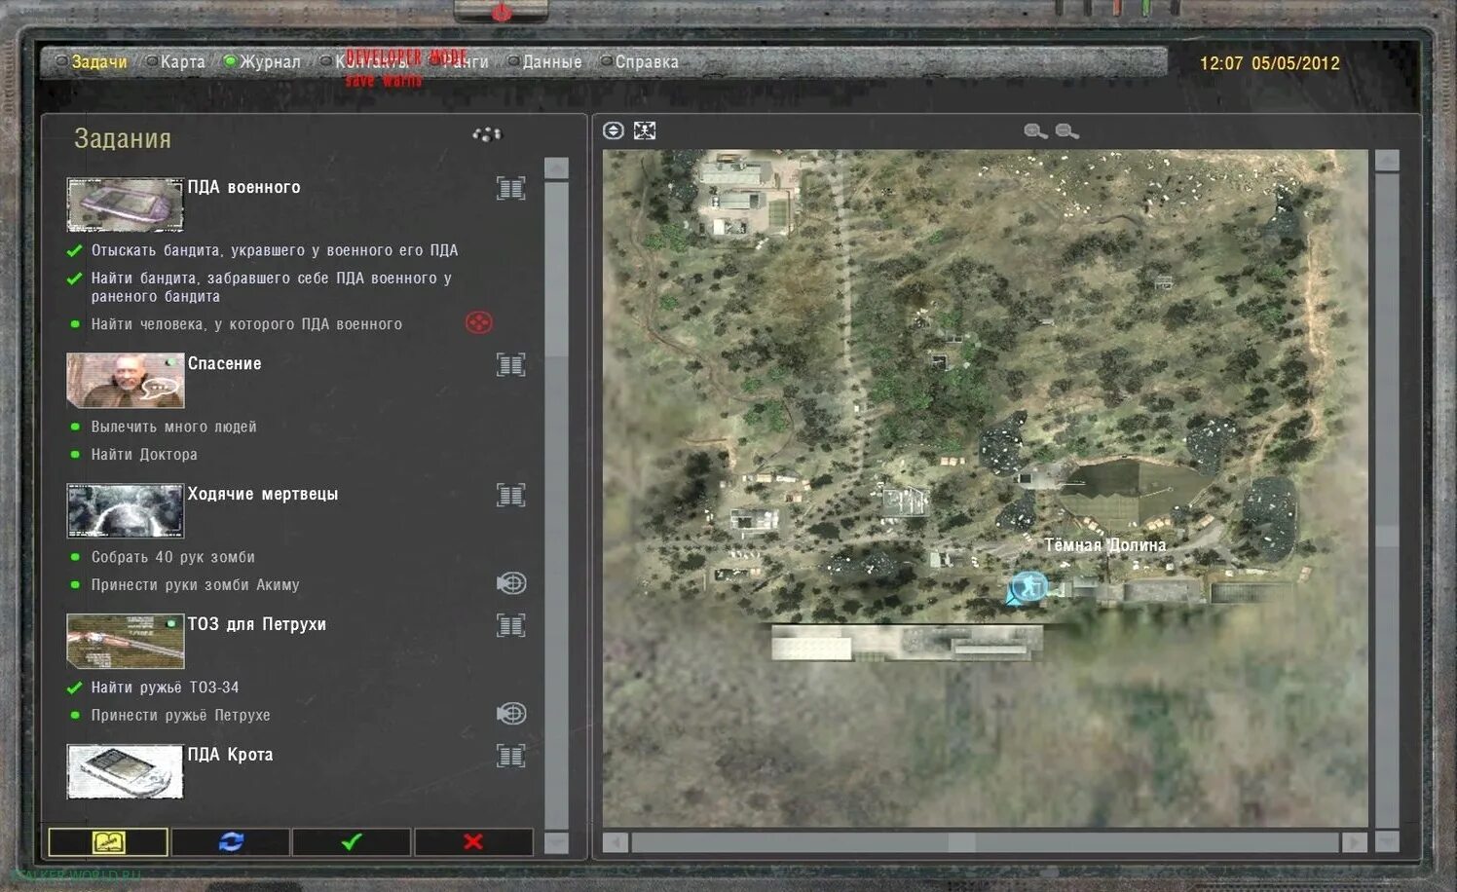Click the quest title ПДА военного
This screenshot has width=1457, height=892.
click(x=243, y=187)
